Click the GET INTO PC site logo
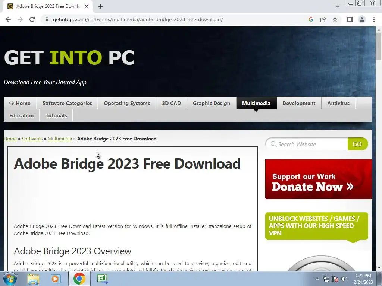This screenshot has height=286, width=382. click(x=69, y=58)
